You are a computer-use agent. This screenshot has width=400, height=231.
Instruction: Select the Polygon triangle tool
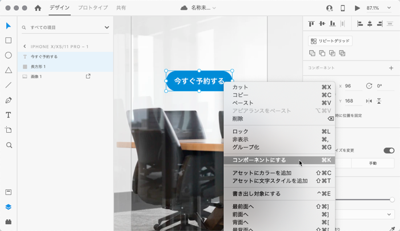click(x=9, y=70)
